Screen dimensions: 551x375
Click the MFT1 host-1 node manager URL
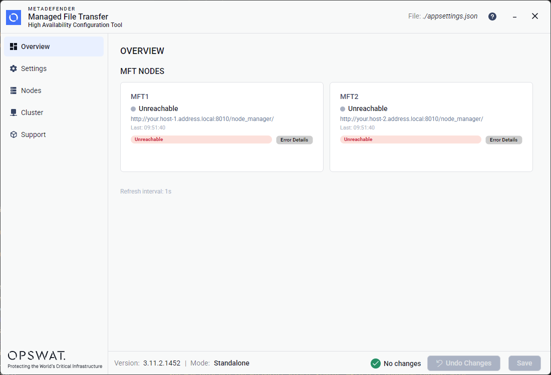(202, 119)
